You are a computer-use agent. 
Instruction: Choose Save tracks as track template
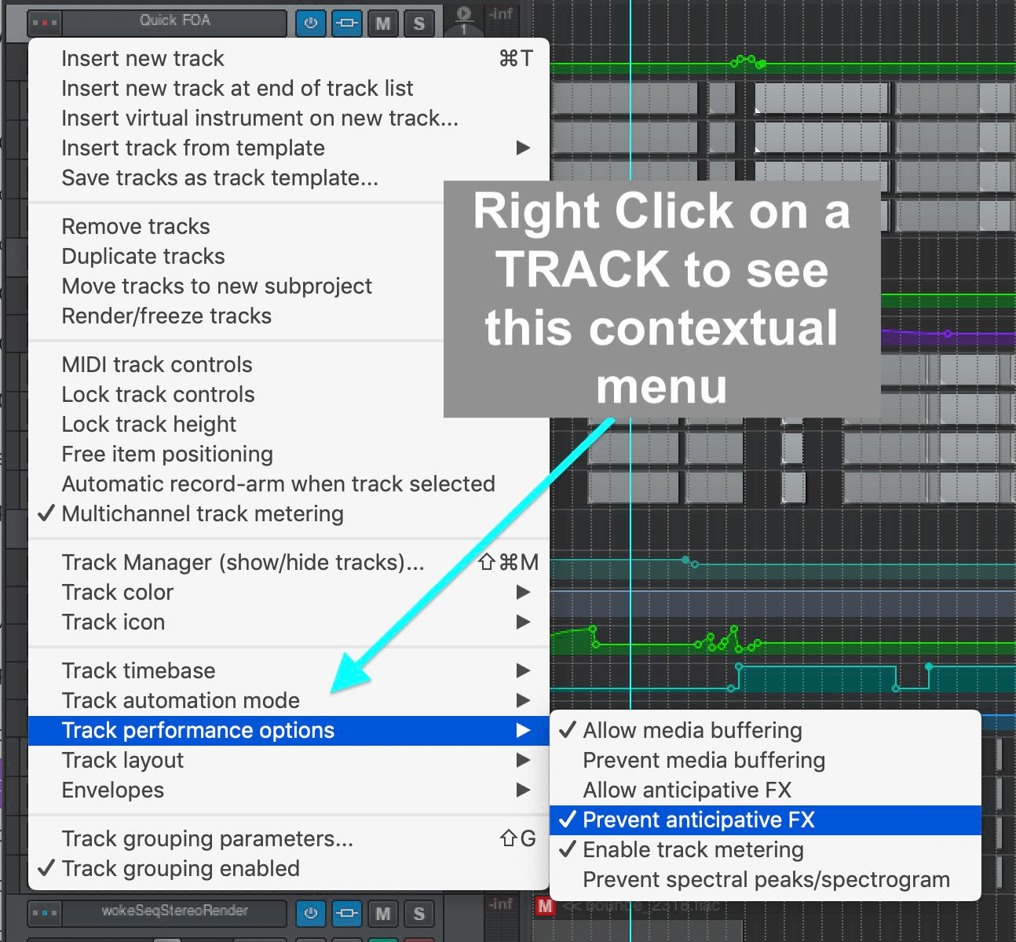289,177
